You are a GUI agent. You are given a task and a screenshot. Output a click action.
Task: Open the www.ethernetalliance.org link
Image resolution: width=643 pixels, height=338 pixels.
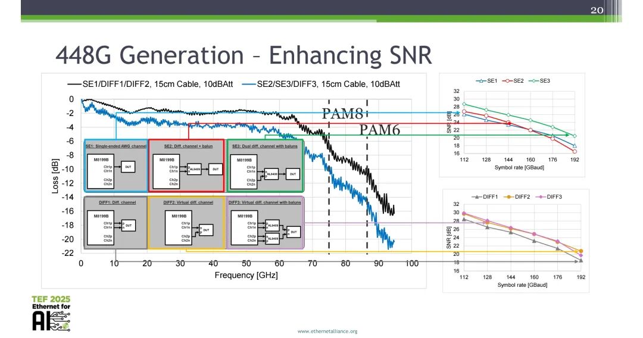click(327, 331)
